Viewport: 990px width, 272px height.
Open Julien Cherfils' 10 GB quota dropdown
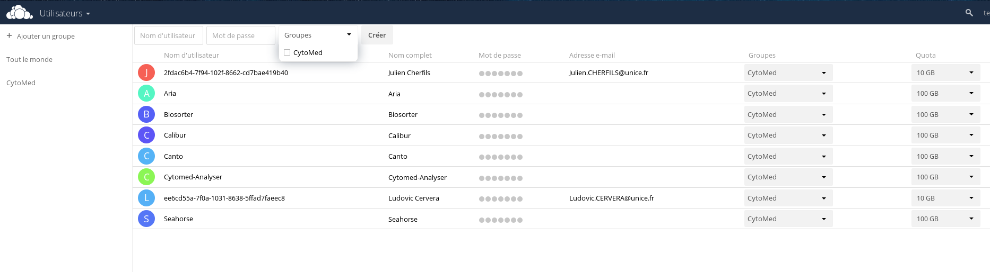click(945, 72)
